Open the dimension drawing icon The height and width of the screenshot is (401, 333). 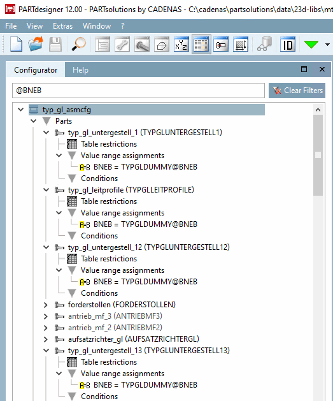[x=241, y=45]
